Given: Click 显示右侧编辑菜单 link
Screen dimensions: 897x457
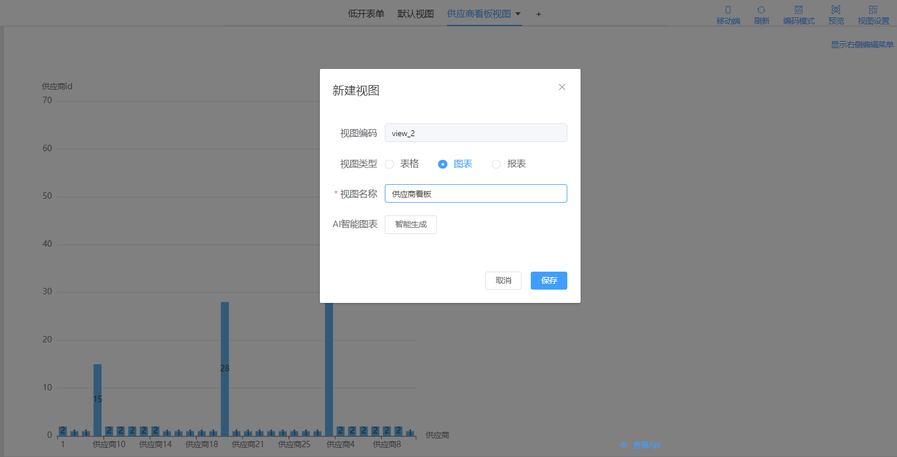Looking at the screenshot, I should coord(862,45).
